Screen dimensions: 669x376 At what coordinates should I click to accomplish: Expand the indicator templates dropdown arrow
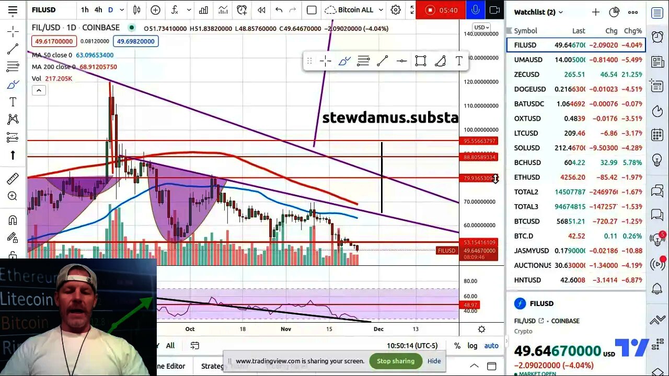[189, 10]
